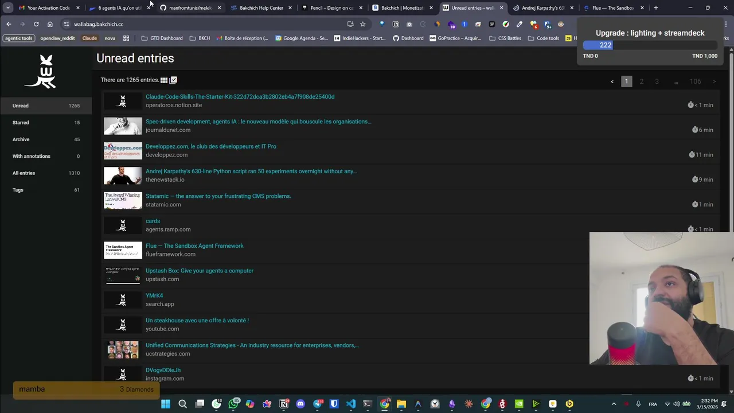The height and width of the screenshot is (413, 734).
Task: Click browser home icon
Action: click(x=50, y=24)
